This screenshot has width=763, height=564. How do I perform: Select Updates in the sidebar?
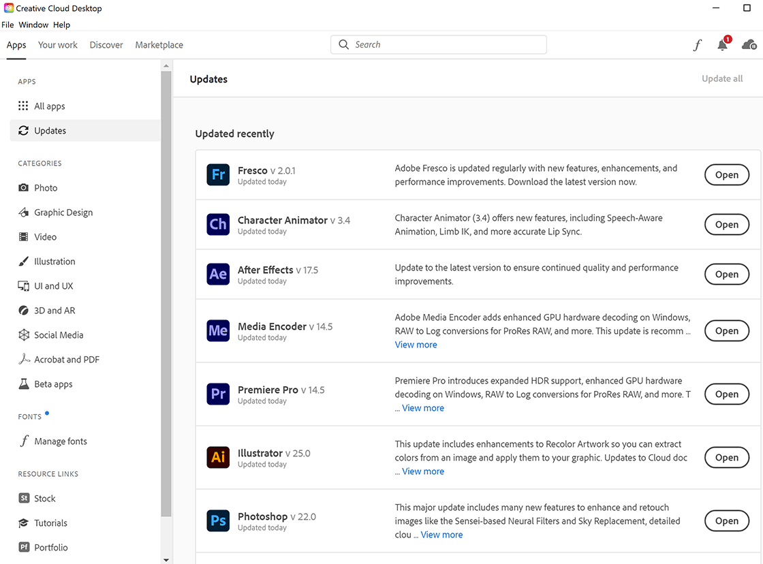pos(84,130)
